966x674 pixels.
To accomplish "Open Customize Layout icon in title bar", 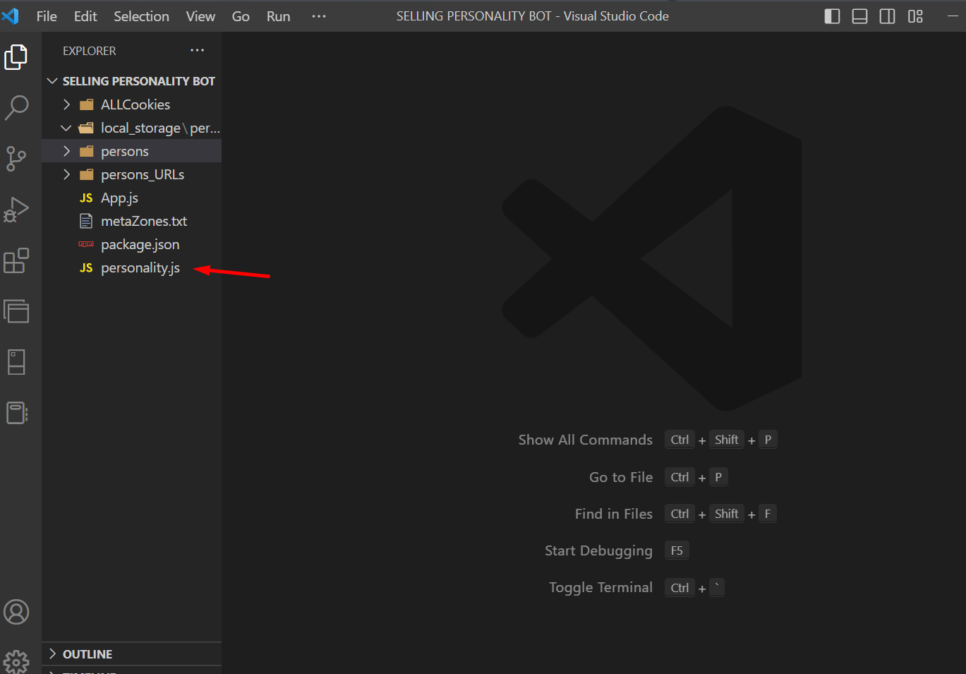I will [x=915, y=16].
